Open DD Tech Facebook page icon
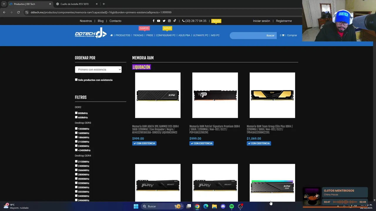Viewport: 376px width, 211px height. coord(153,21)
